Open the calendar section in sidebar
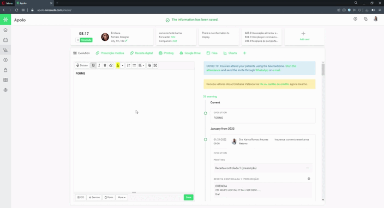Screen dimensions: 384x208 coord(5,40)
